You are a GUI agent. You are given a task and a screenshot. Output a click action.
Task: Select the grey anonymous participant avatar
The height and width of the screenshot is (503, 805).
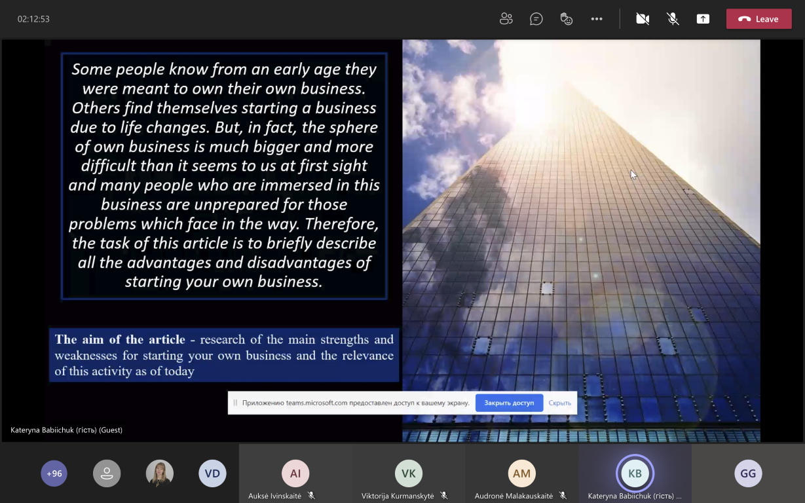coord(107,474)
